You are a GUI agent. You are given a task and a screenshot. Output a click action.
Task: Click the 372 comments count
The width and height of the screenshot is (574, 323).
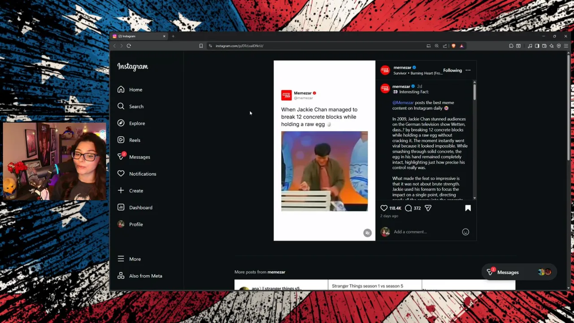417,208
